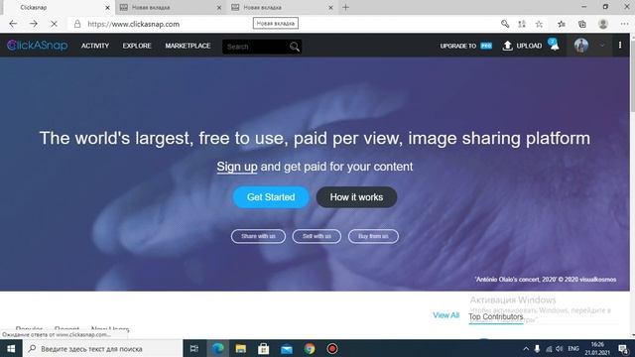Click the UPLOAD button
The width and height of the screenshot is (635, 357).
522,46
